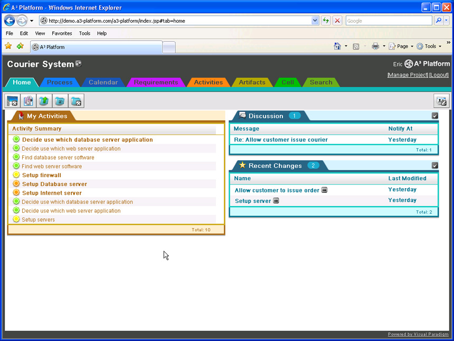This screenshot has width=454, height=341.
Task: Switch to the Search tab
Action: pyautogui.click(x=321, y=82)
